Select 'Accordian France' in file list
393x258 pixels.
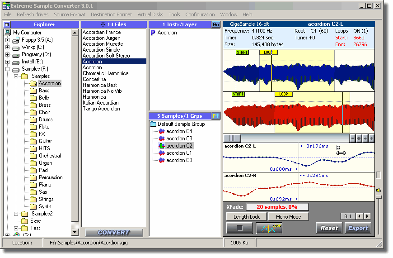[102, 32]
